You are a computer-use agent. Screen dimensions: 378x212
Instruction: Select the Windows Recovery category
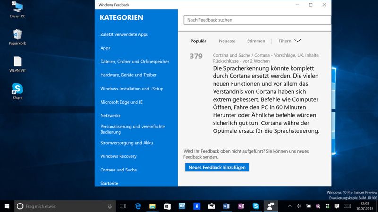[118, 156]
